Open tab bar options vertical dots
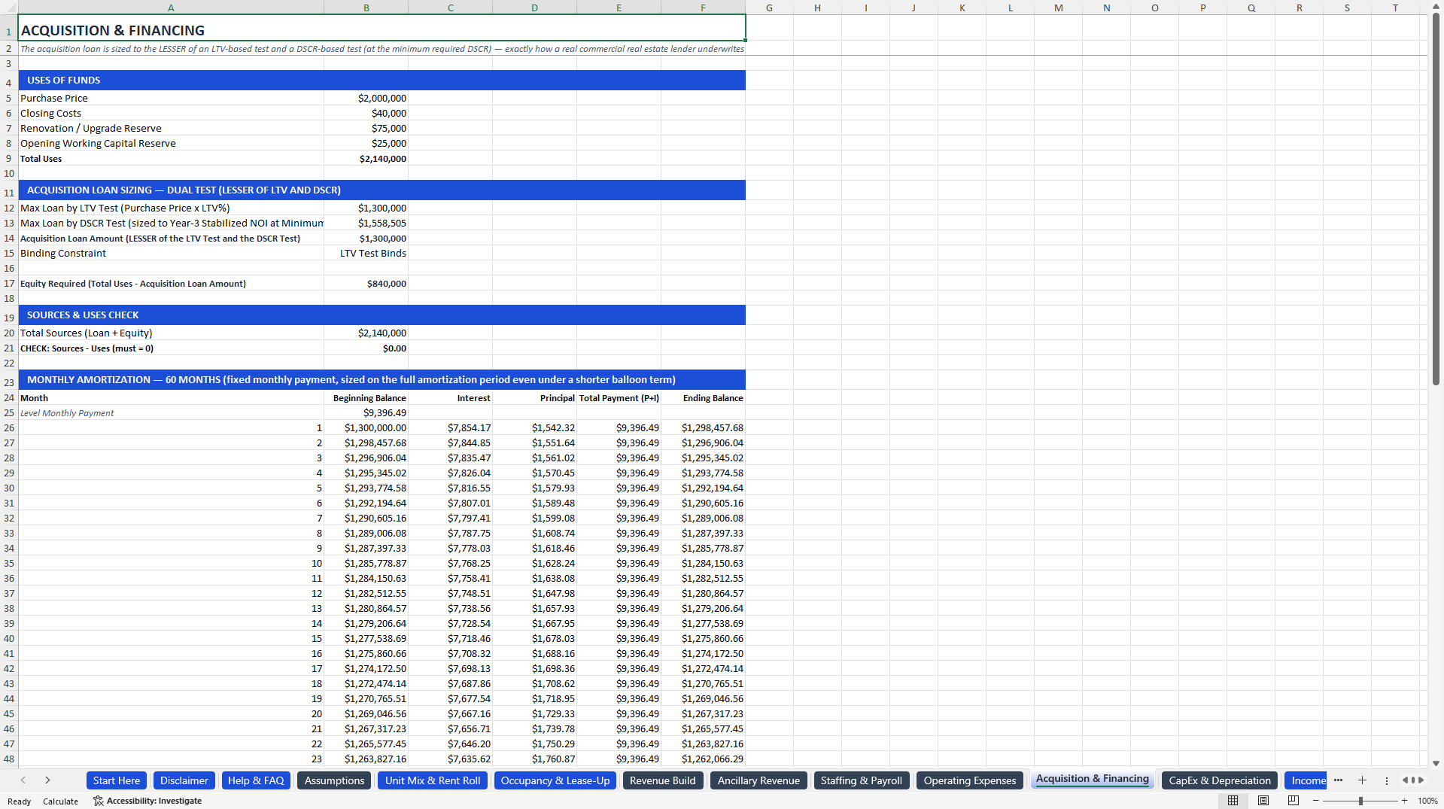This screenshot has width=1444, height=809. (x=1387, y=780)
